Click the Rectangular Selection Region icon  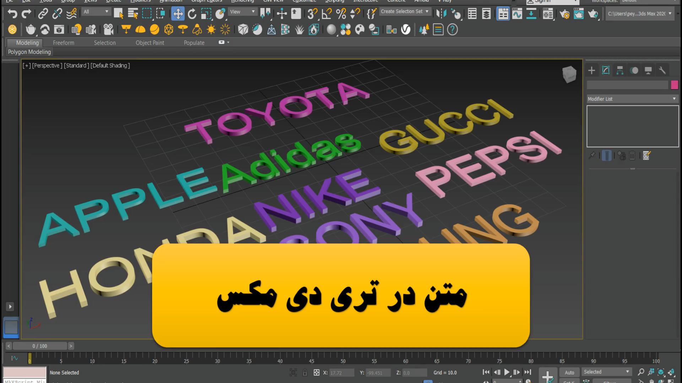pos(147,14)
